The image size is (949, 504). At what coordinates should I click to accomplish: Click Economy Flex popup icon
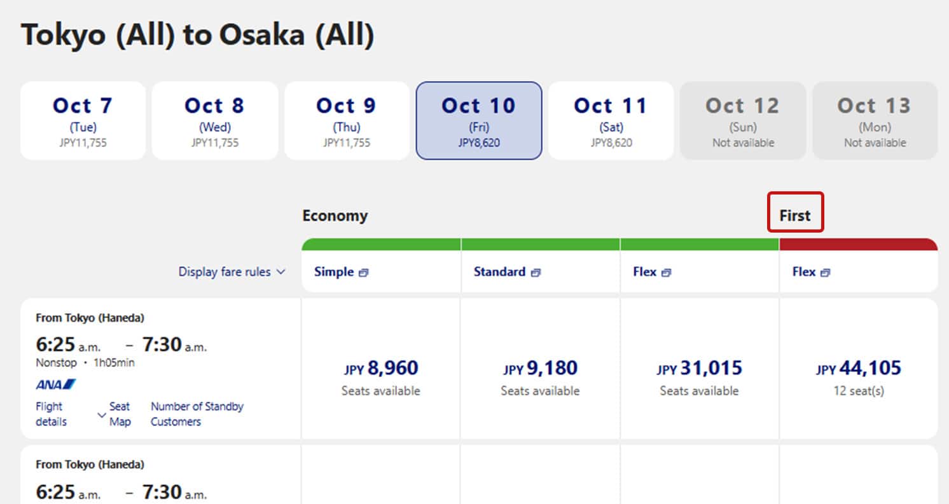click(666, 273)
